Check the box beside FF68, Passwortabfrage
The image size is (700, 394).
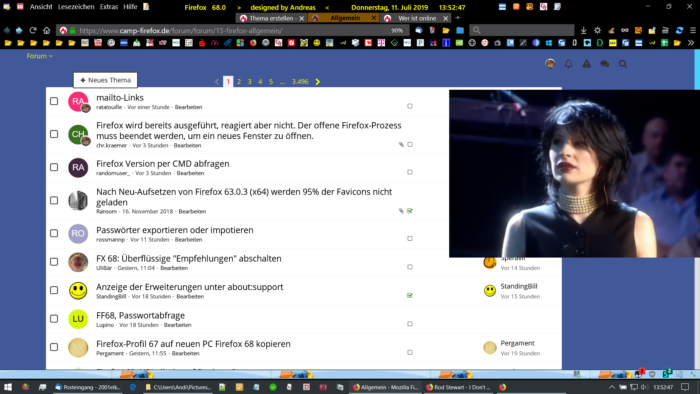point(54,318)
